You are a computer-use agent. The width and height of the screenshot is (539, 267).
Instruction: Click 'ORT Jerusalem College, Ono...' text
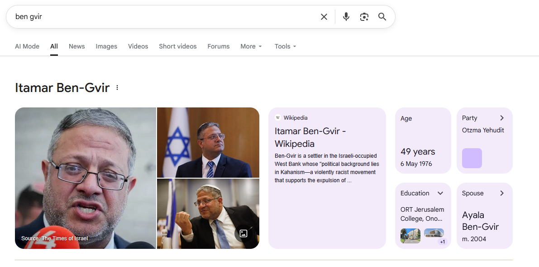pyautogui.click(x=422, y=214)
